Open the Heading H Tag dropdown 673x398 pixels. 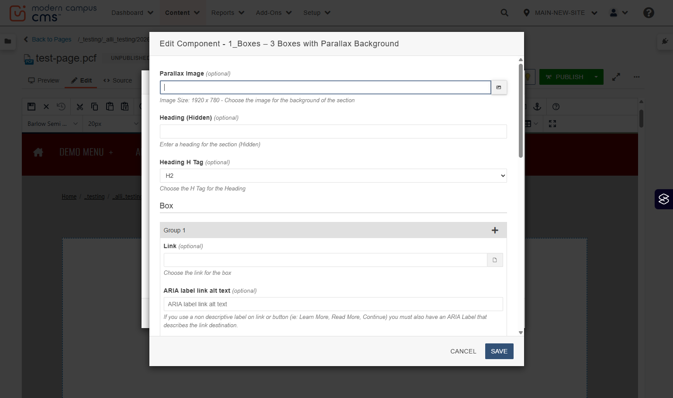(333, 176)
